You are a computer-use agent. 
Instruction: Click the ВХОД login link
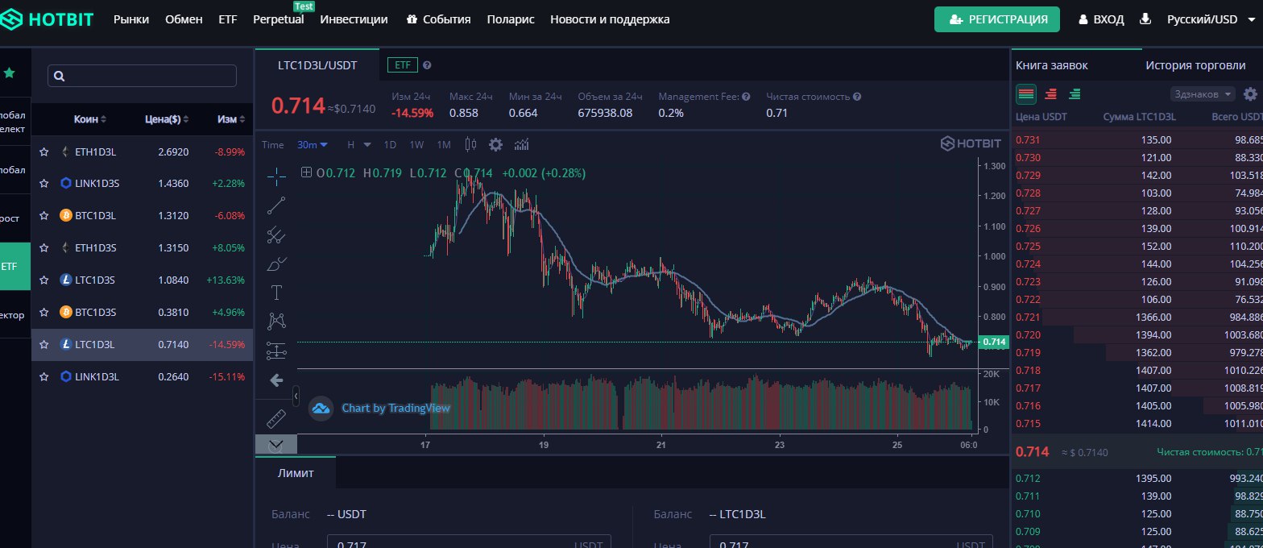pyautogui.click(x=1101, y=19)
